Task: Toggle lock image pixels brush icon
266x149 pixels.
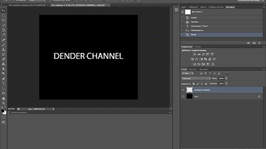Action: pyautogui.click(x=198, y=84)
